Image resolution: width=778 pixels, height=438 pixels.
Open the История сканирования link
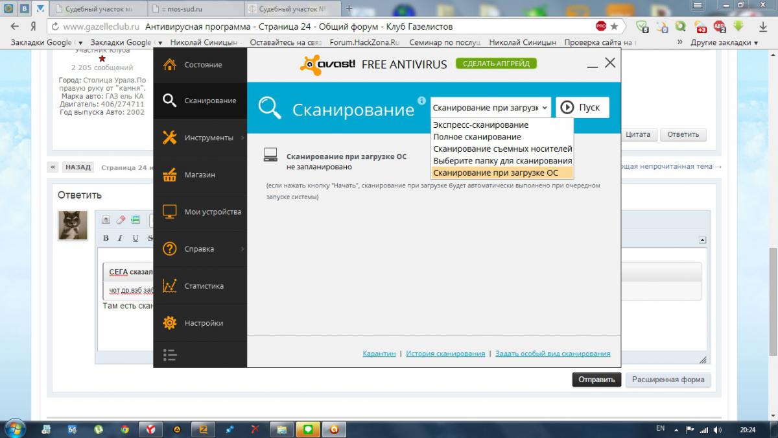pyautogui.click(x=445, y=354)
